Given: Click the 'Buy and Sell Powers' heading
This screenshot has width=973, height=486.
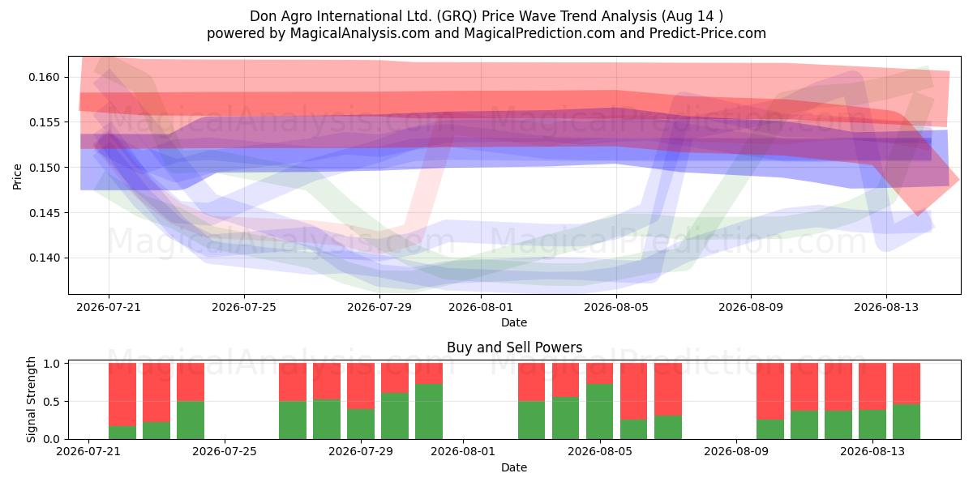Looking at the screenshot, I should pyautogui.click(x=514, y=347).
